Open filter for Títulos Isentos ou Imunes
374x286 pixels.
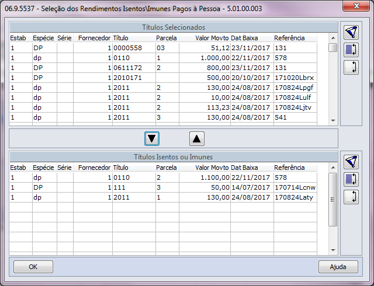click(351, 162)
